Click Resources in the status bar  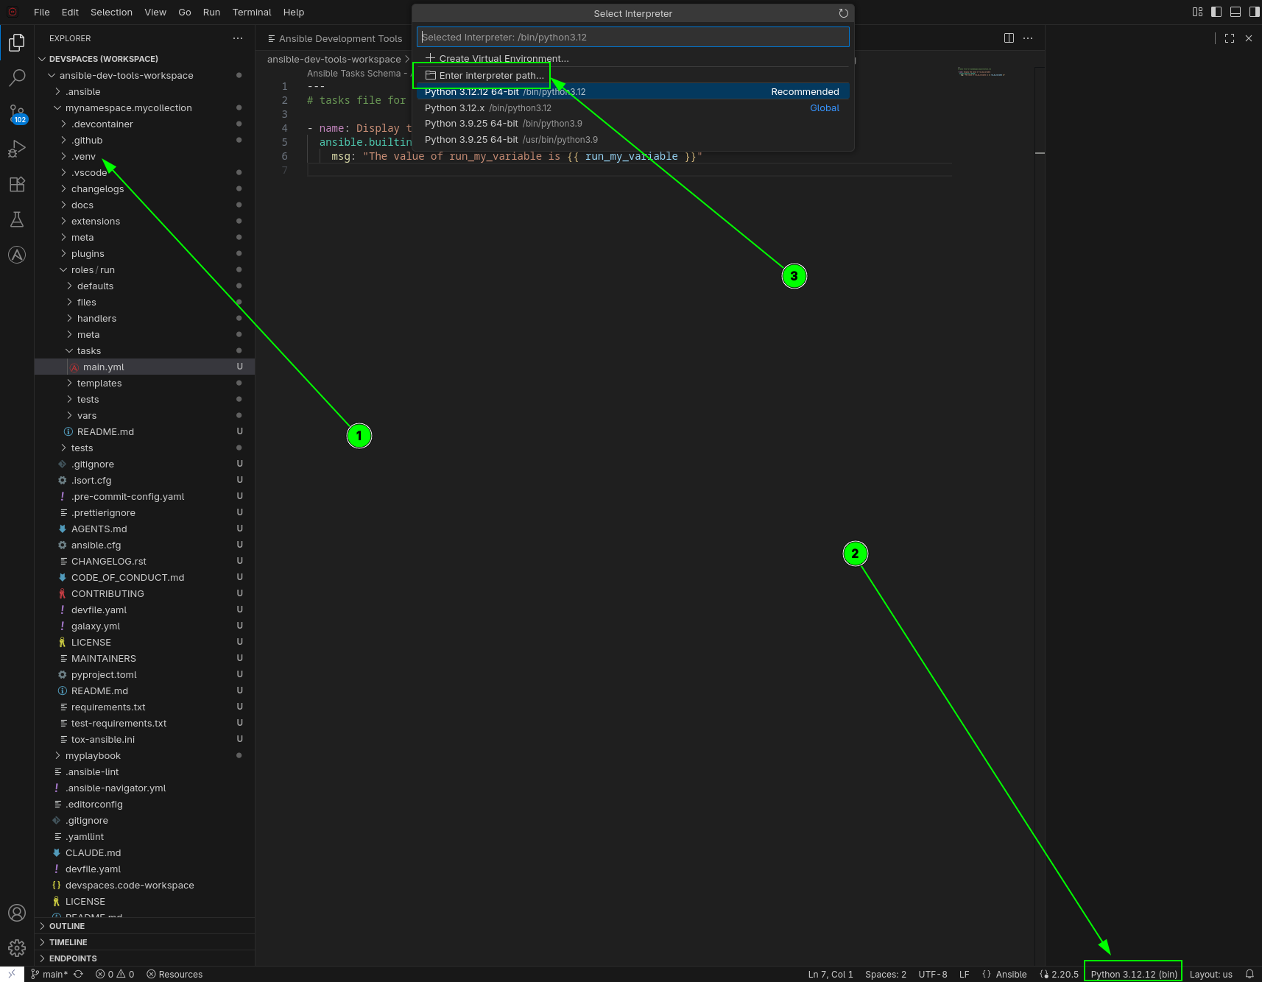[175, 974]
